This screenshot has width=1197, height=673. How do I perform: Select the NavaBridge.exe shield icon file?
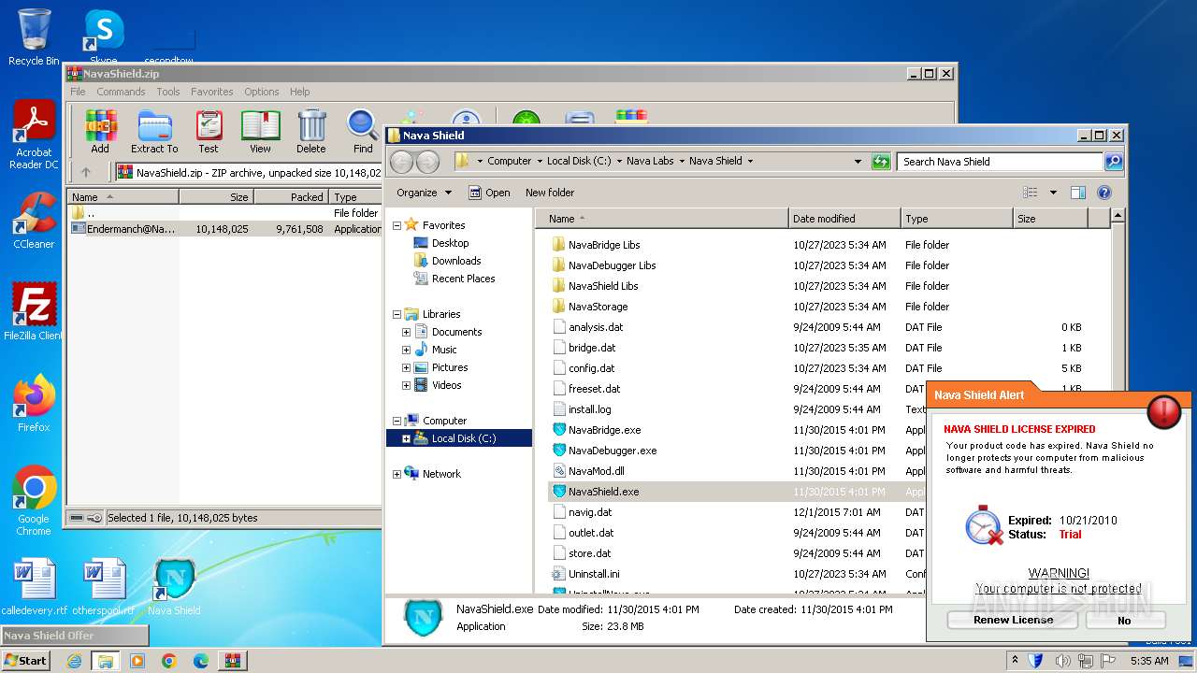pyautogui.click(x=559, y=430)
